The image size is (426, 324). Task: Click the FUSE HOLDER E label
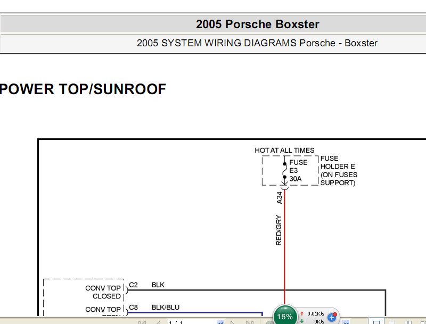click(x=339, y=170)
